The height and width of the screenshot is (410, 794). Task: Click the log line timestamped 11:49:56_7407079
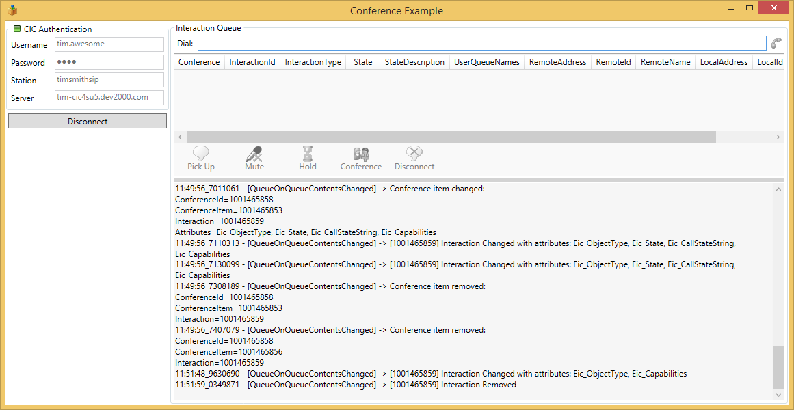[x=330, y=330]
